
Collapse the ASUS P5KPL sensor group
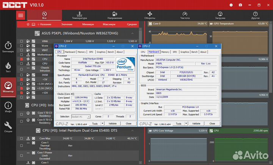coord(133,33)
